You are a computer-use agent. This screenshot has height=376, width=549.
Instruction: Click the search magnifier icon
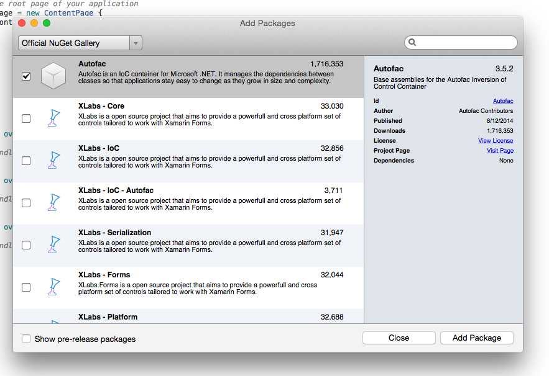[412, 42]
